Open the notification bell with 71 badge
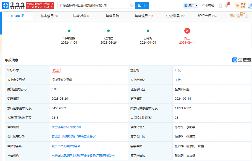 coord(227,6)
